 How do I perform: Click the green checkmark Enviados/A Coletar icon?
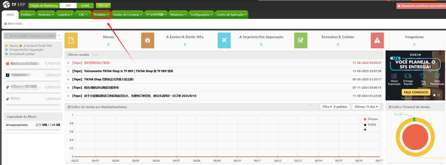(x=301, y=40)
